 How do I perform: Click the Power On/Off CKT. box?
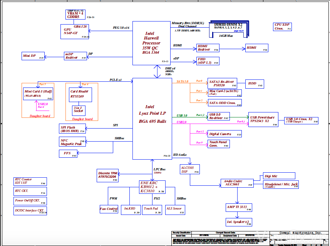click(x=30, y=201)
